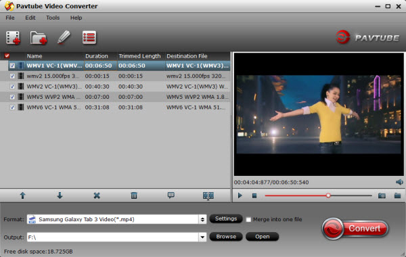Uncheck the wmv2 15.000fps file checkbox
The height and width of the screenshot is (257, 406).
[x=12, y=76]
